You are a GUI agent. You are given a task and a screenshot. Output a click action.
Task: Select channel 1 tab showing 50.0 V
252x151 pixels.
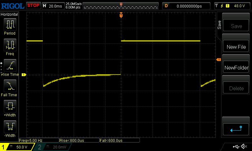(x=17, y=147)
